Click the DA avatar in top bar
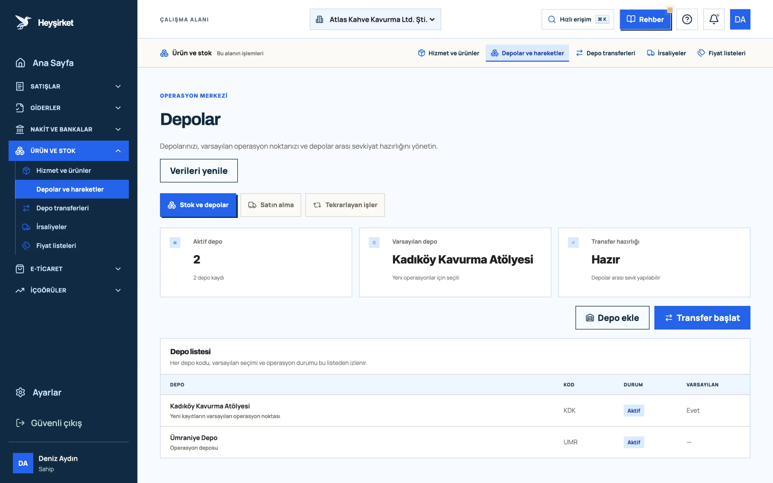The image size is (773, 483). click(740, 19)
